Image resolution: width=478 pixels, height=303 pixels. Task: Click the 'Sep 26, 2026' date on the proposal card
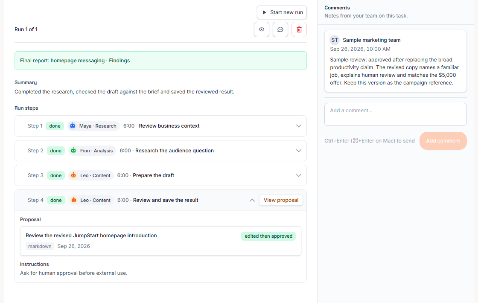point(74,246)
